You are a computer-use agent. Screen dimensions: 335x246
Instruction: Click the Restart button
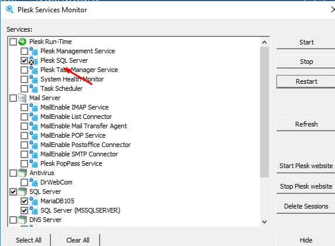tap(306, 81)
